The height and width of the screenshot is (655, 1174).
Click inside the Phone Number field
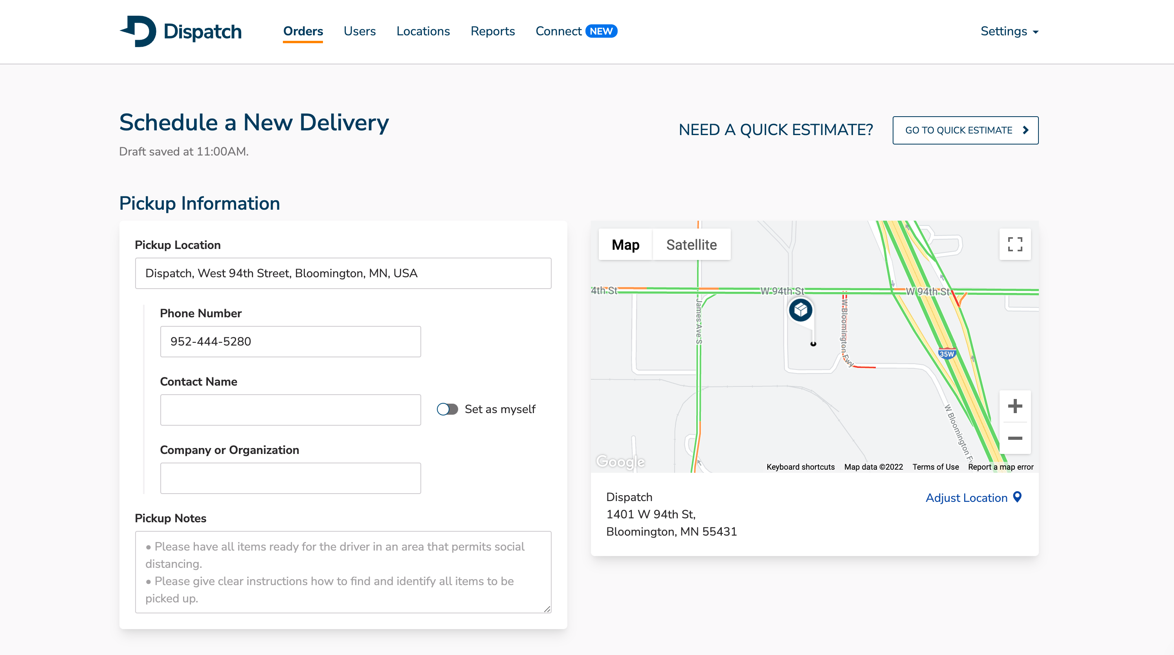point(290,341)
